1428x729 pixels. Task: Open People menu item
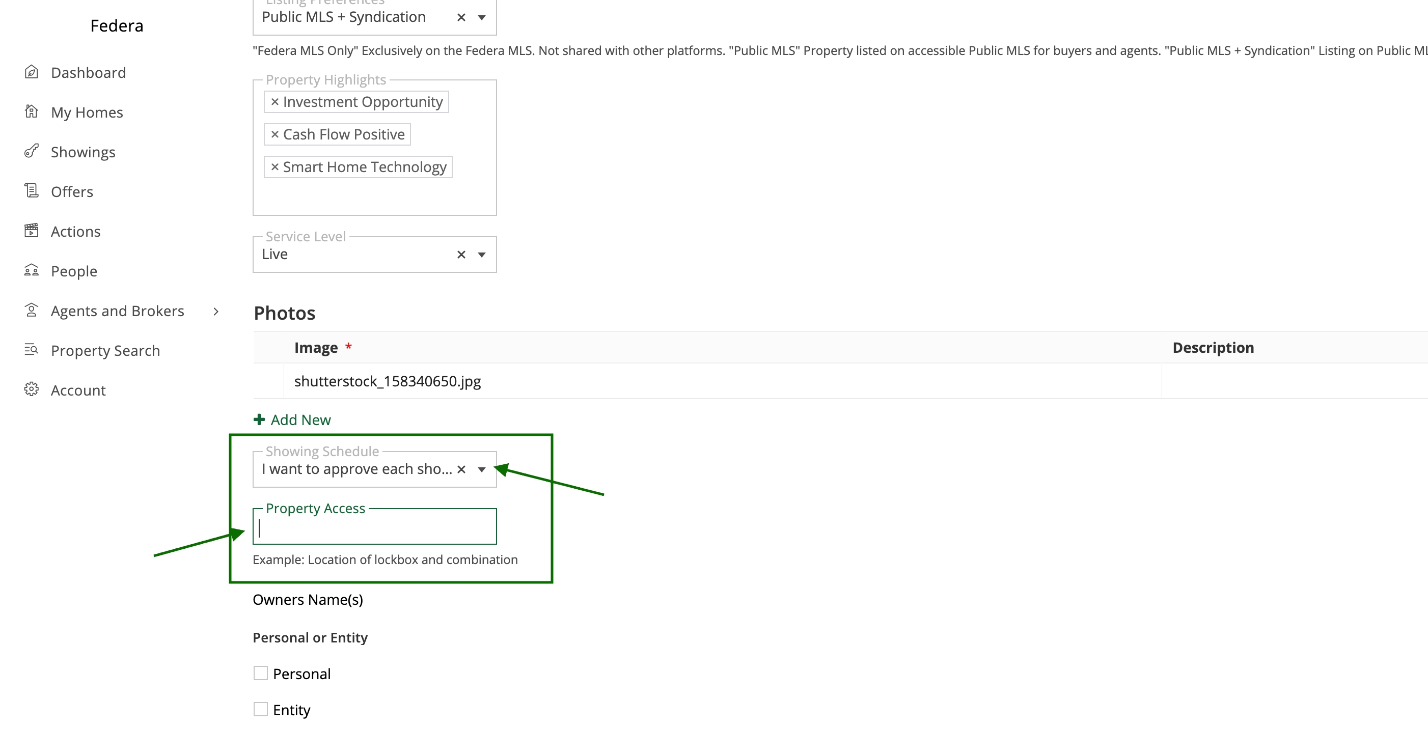(74, 271)
